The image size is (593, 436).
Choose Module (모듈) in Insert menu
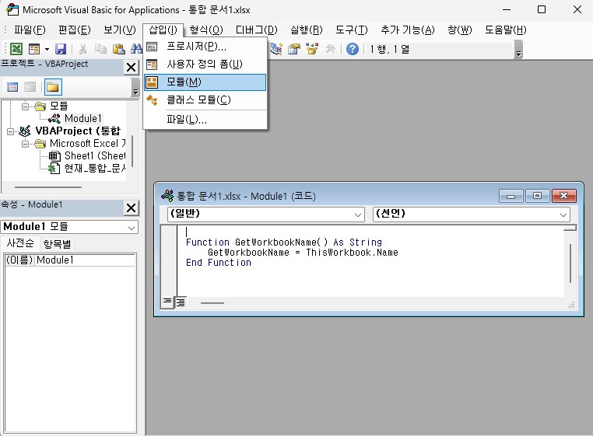[205, 82]
